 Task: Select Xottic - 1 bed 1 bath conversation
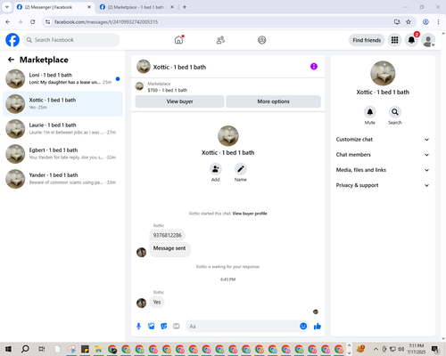pos(62,104)
